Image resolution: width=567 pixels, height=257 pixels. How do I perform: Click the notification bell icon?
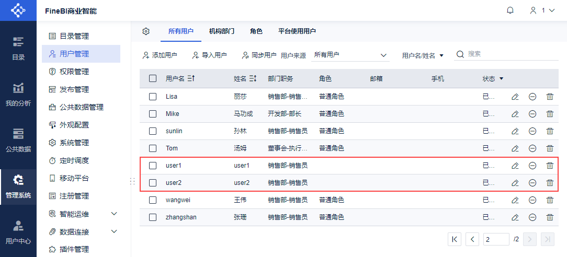510,10
